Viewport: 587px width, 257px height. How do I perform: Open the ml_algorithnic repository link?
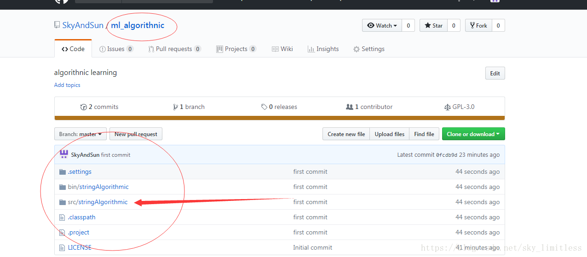(138, 25)
